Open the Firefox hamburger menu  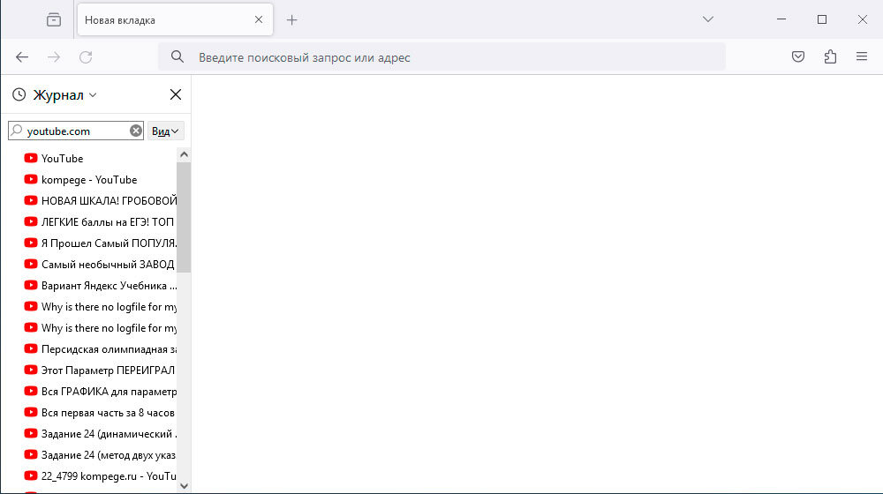[862, 56]
